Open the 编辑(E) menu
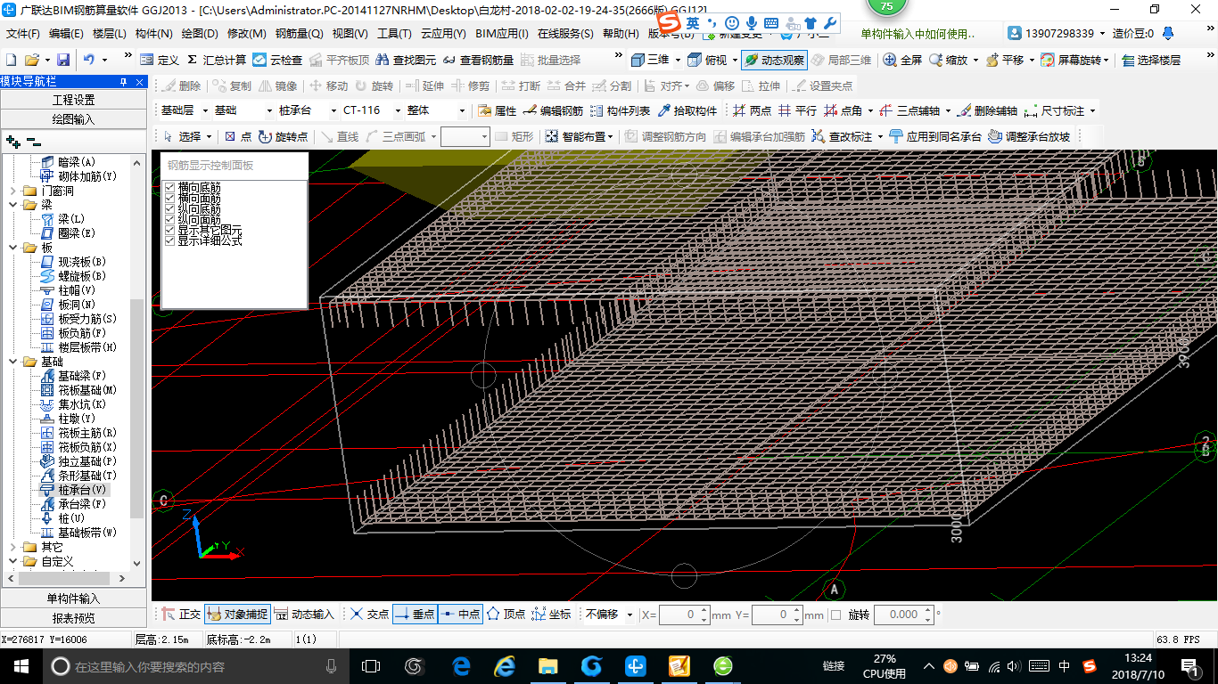Image resolution: width=1218 pixels, height=684 pixels. point(66,34)
